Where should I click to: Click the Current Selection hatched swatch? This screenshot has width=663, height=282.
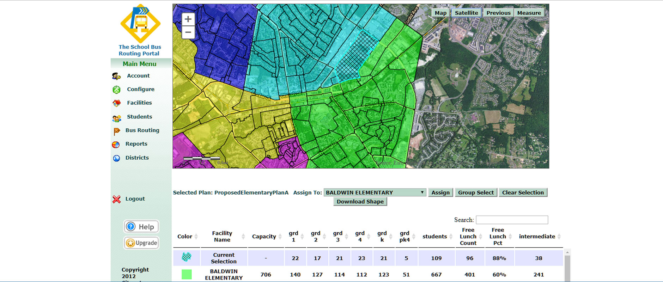click(x=187, y=257)
